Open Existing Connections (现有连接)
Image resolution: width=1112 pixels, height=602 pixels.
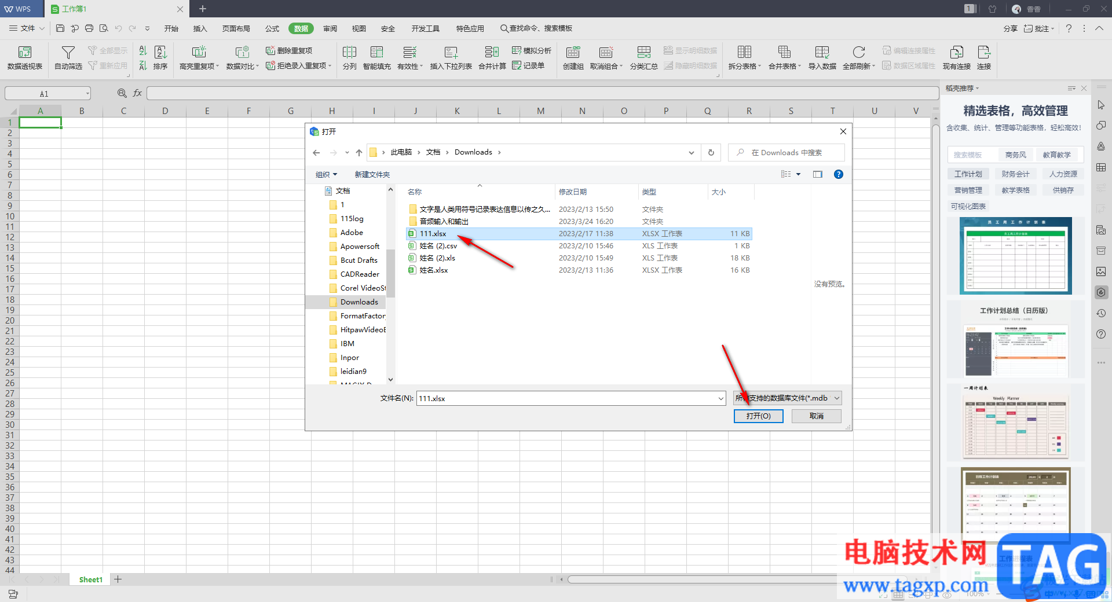(x=956, y=58)
